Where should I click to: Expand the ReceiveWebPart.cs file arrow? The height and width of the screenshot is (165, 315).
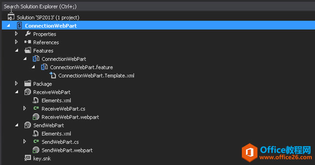click(25, 109)
